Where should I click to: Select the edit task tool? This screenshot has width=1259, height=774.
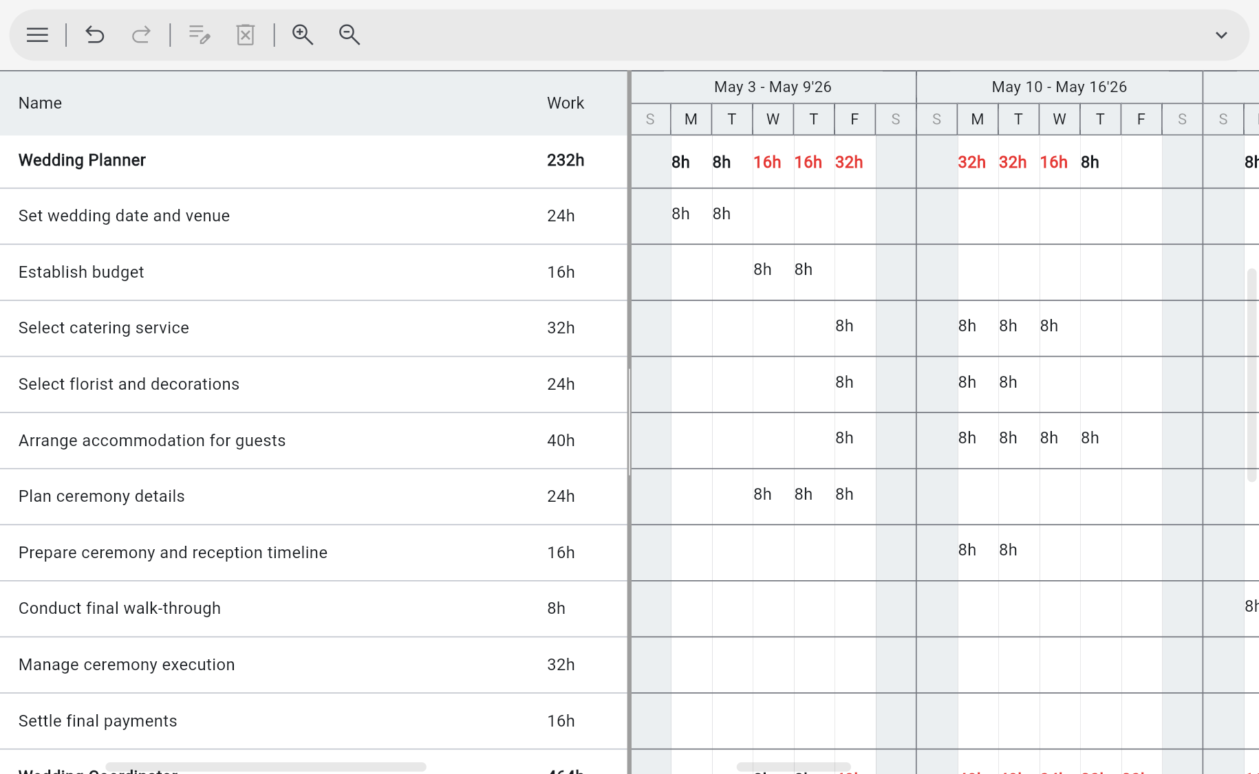(199, 35)
